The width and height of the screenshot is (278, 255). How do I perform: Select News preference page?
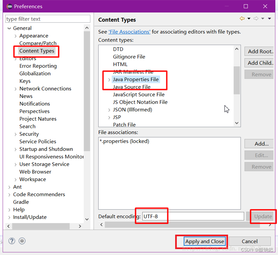click(26, 96)
